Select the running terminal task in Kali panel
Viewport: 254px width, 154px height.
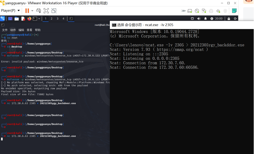pos(71,19)
